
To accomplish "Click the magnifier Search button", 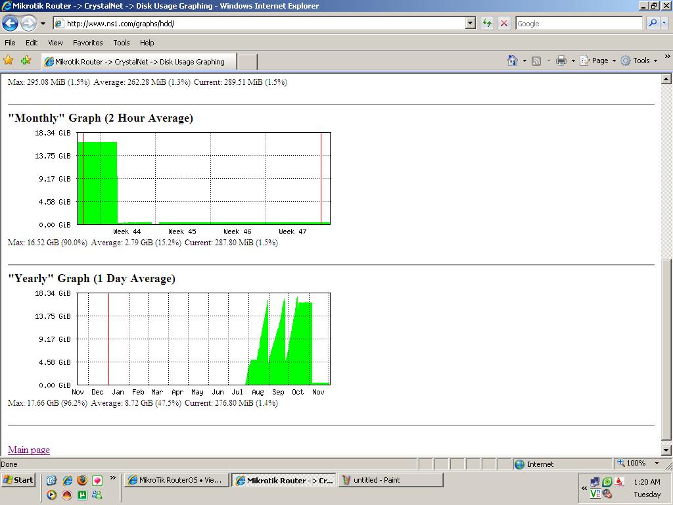I will tap(653, 23).
